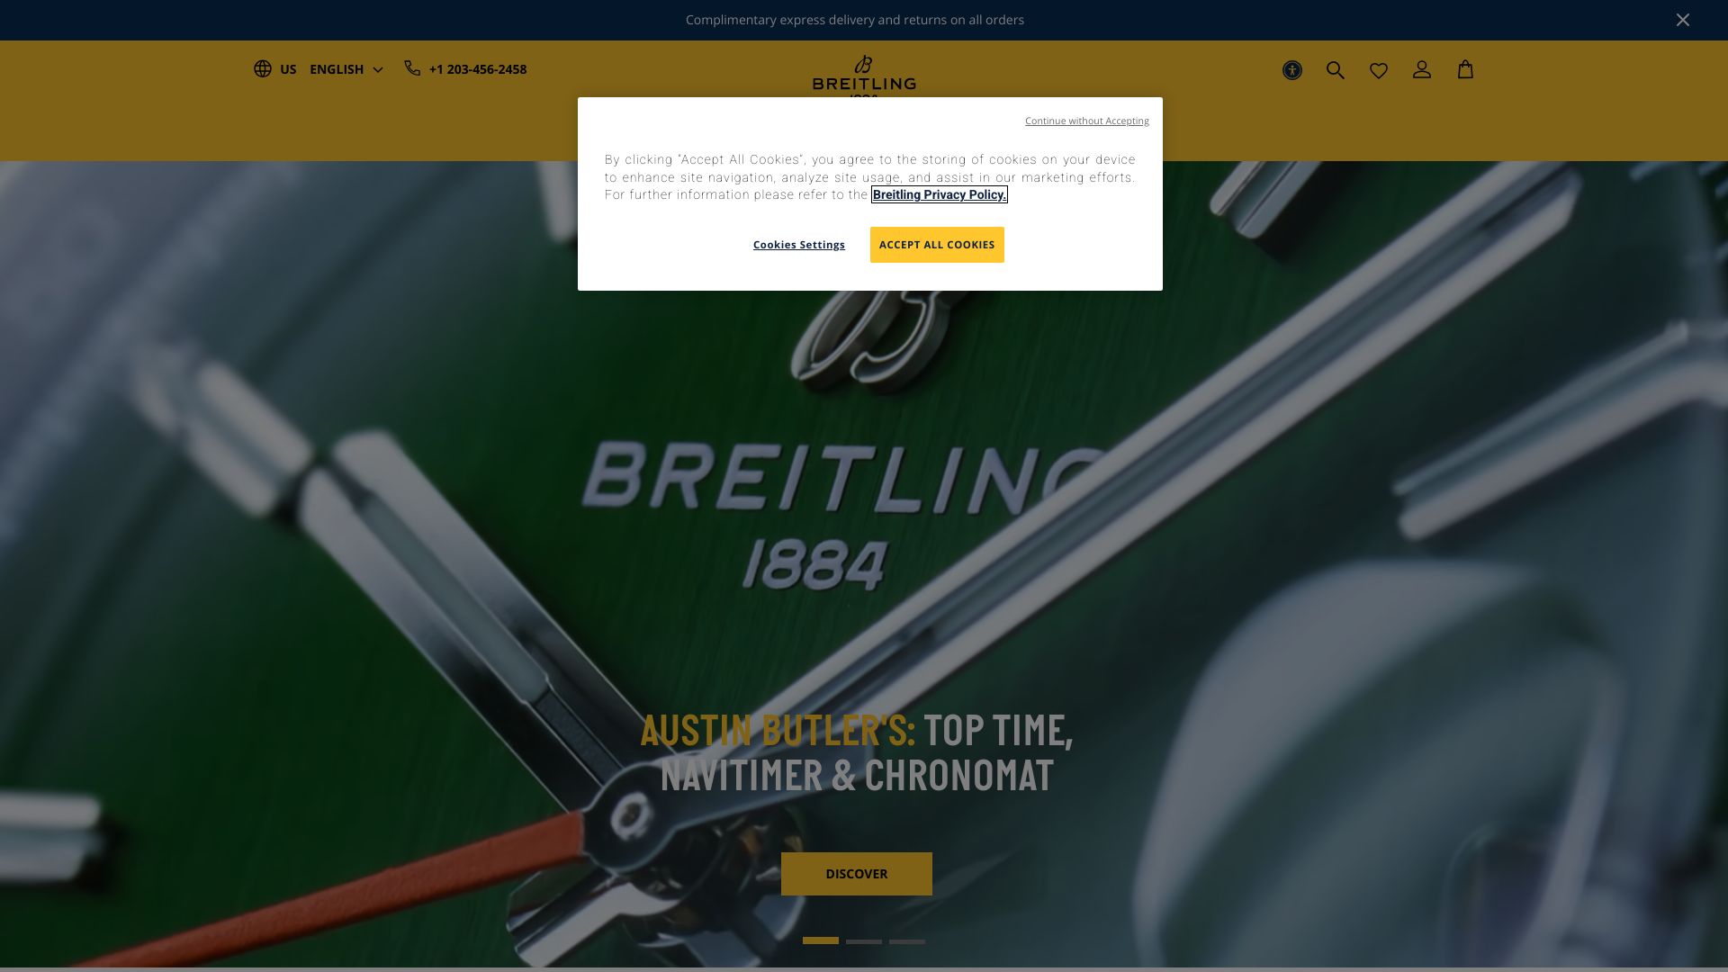Click the DISCOVER button
This screenshot has height=972, width=1728.
pos(857,874)
